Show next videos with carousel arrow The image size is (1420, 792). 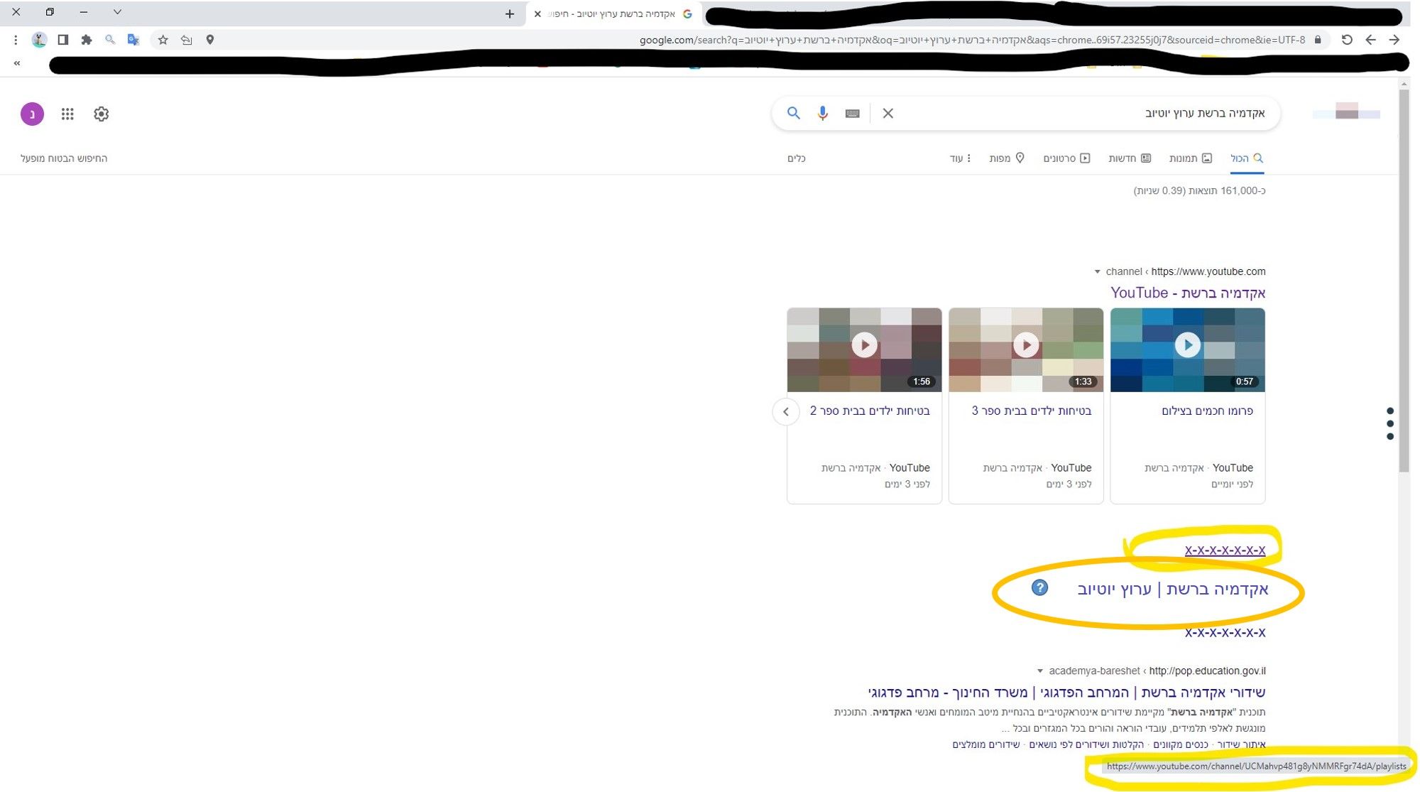tap(785, 412)
